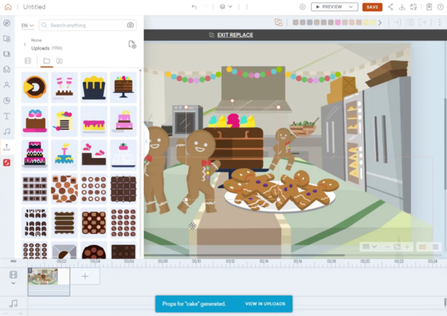
Task: Click the Share icon in top bar
Action: click(390, 7)
